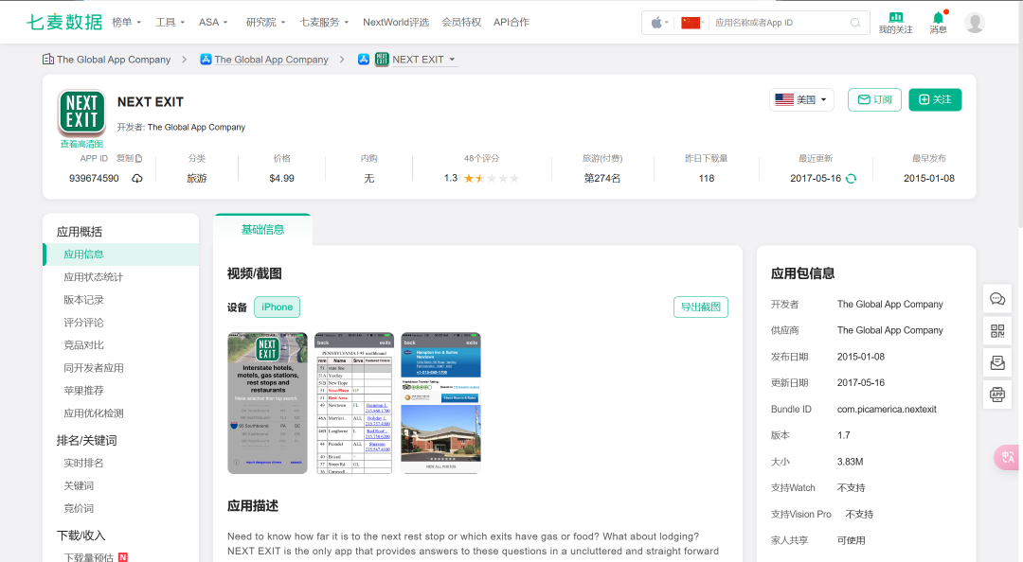
Task: Open The Global App Company breadcrumb link
Action: click(x=114, y=60)
